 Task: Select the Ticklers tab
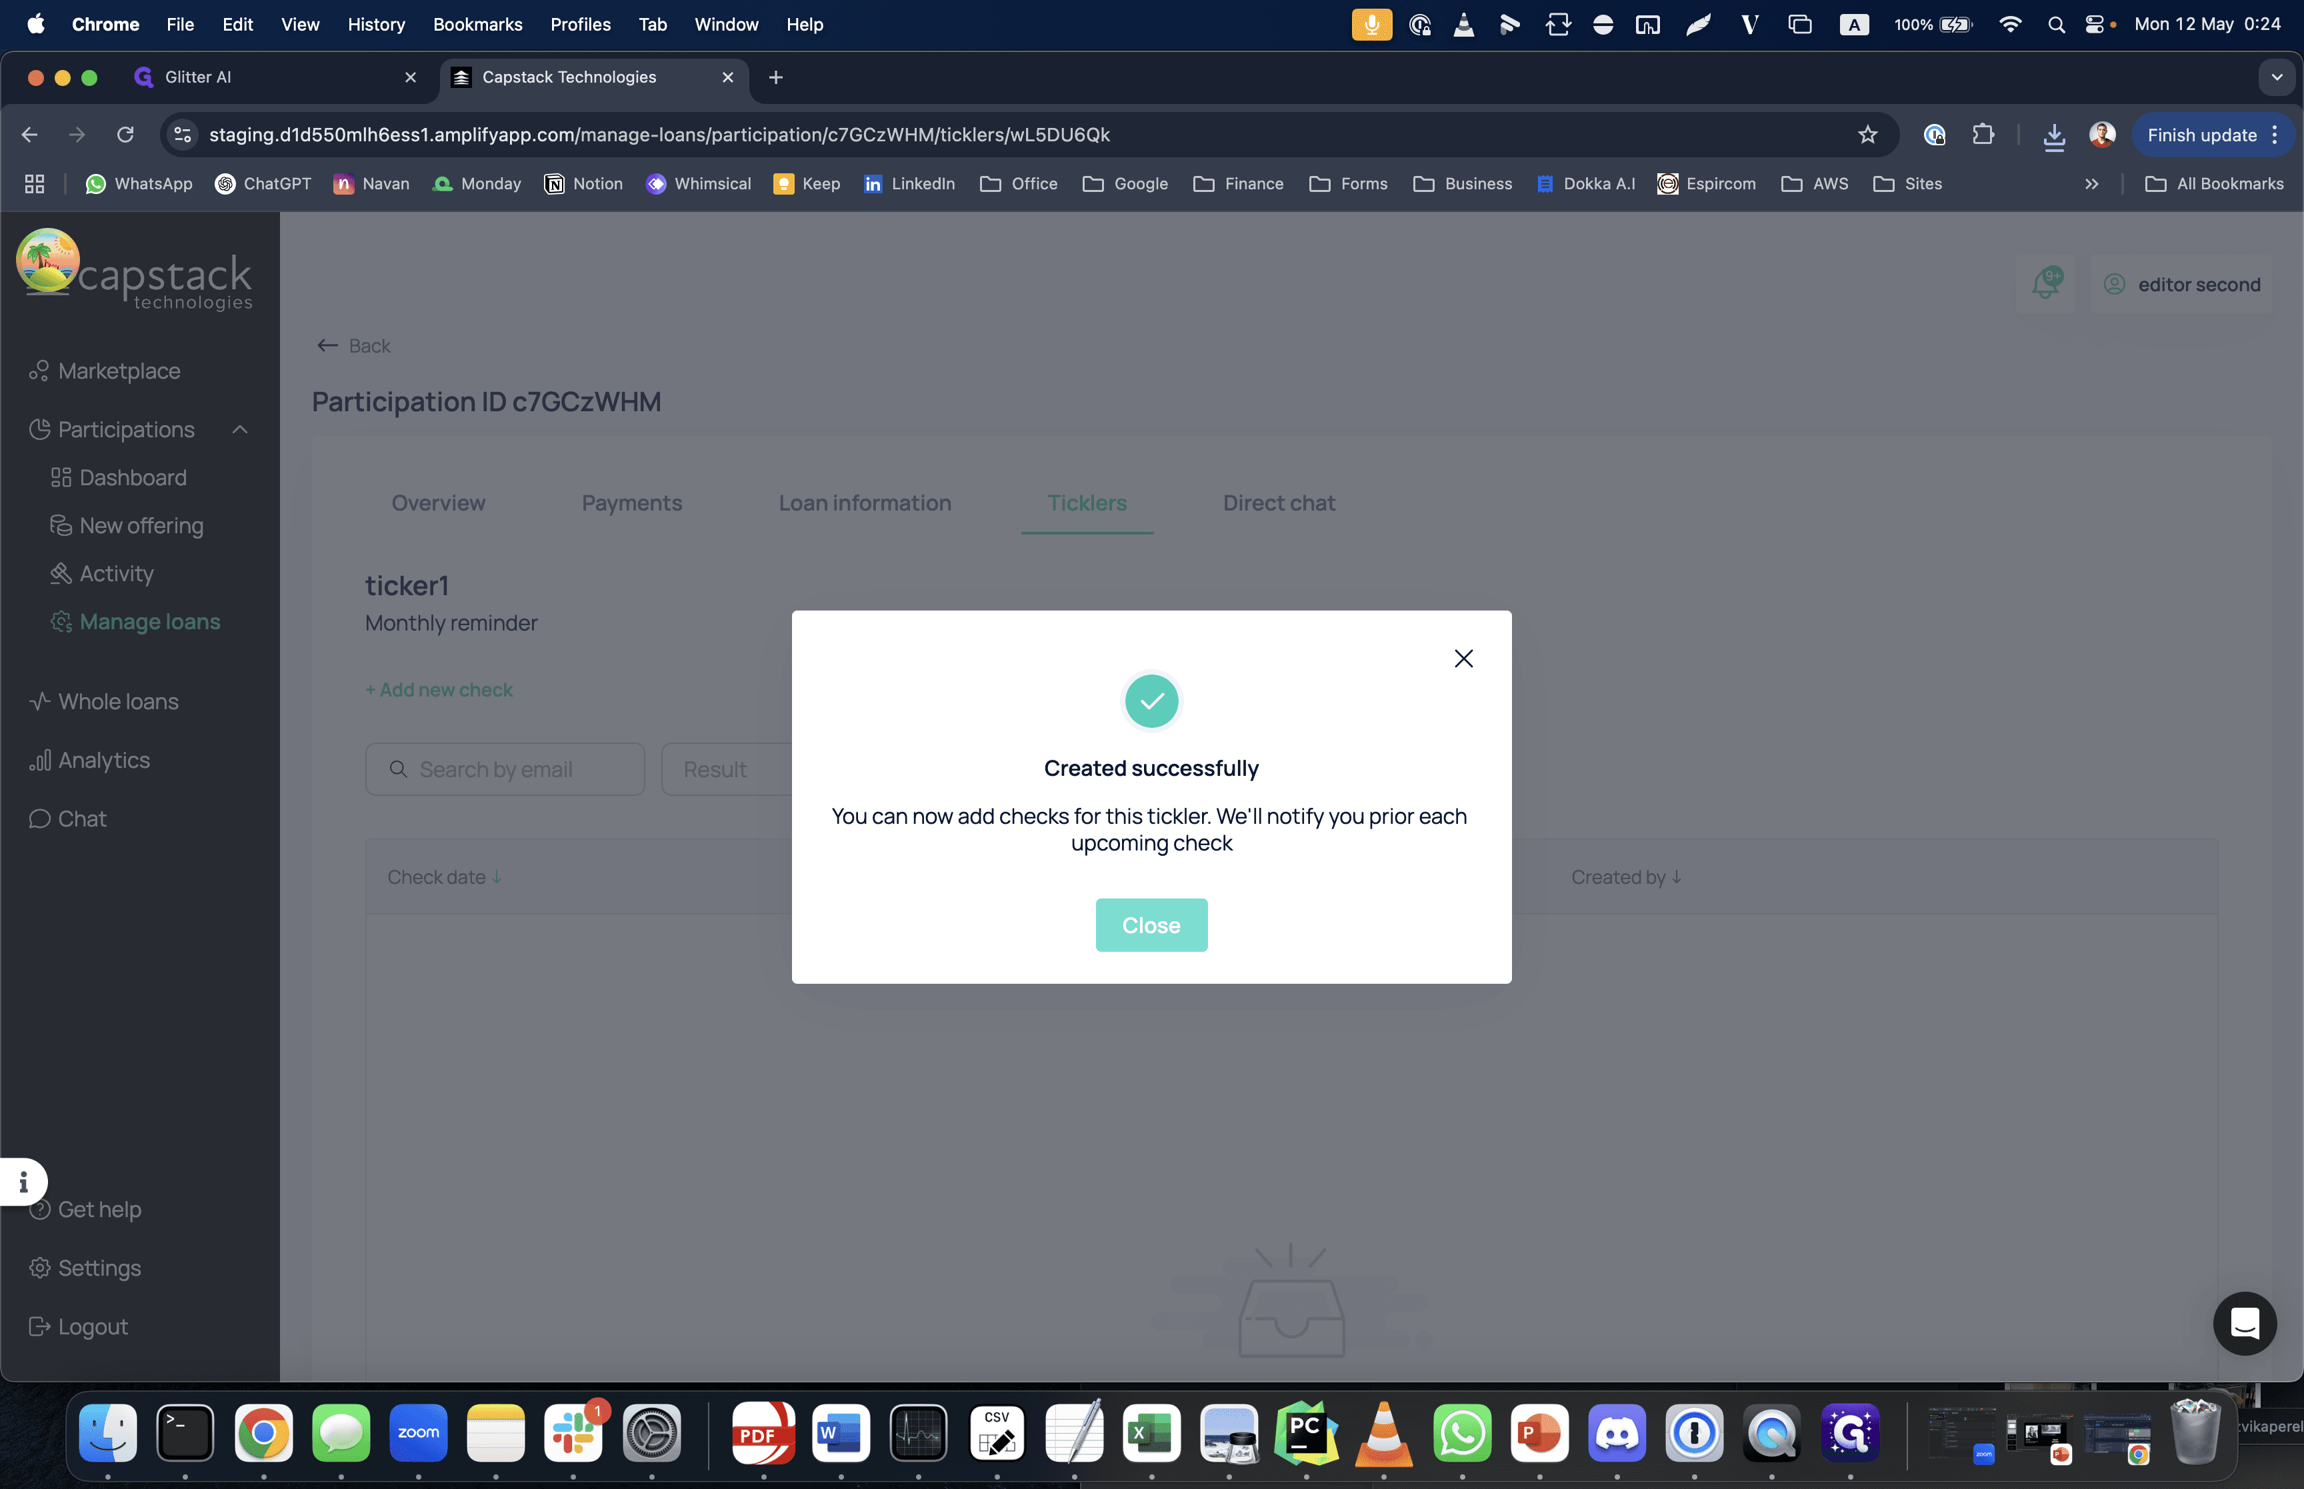(1087, 503)
